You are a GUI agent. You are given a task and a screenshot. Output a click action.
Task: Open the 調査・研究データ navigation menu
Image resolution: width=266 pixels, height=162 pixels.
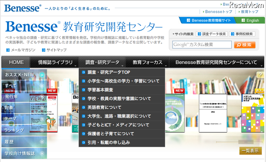point(102,62)
